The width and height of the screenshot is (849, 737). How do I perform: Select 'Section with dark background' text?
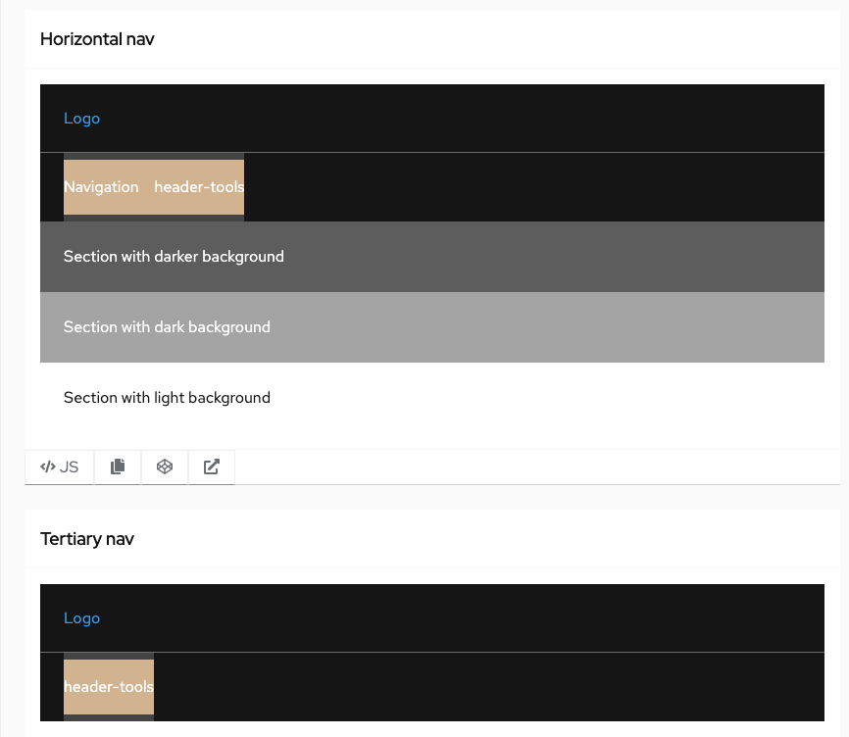(x=167, y=326)
